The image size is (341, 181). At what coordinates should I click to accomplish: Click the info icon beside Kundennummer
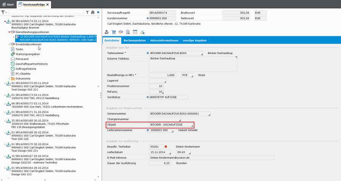tap(147, 18)
